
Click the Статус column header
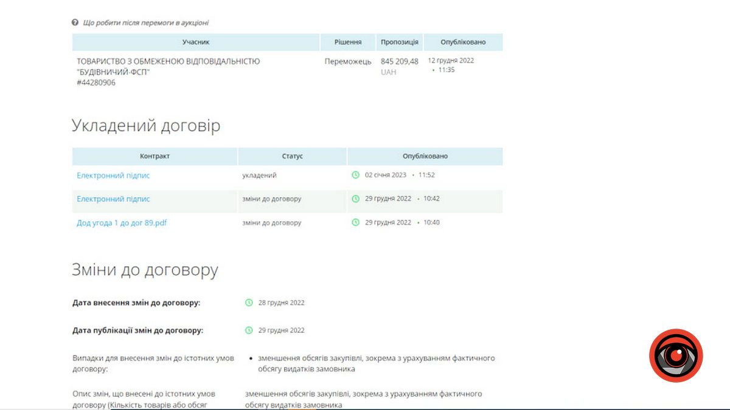pyautogui.click(x=292, y=156)
